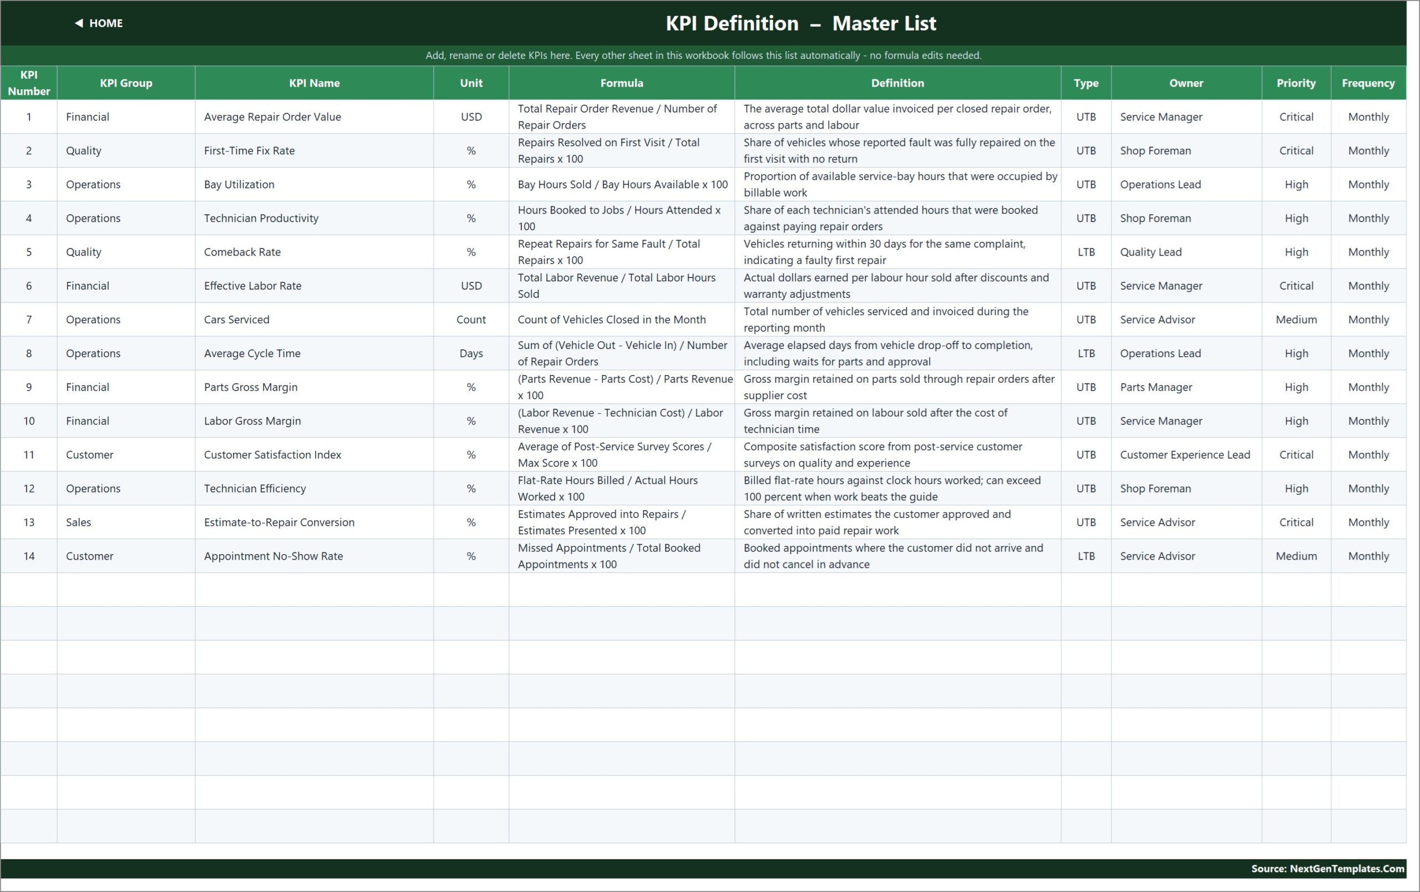The width and height of the screenshot is (1420, 892).
Task: Click KPI number 13 cell
Action: 29,523
